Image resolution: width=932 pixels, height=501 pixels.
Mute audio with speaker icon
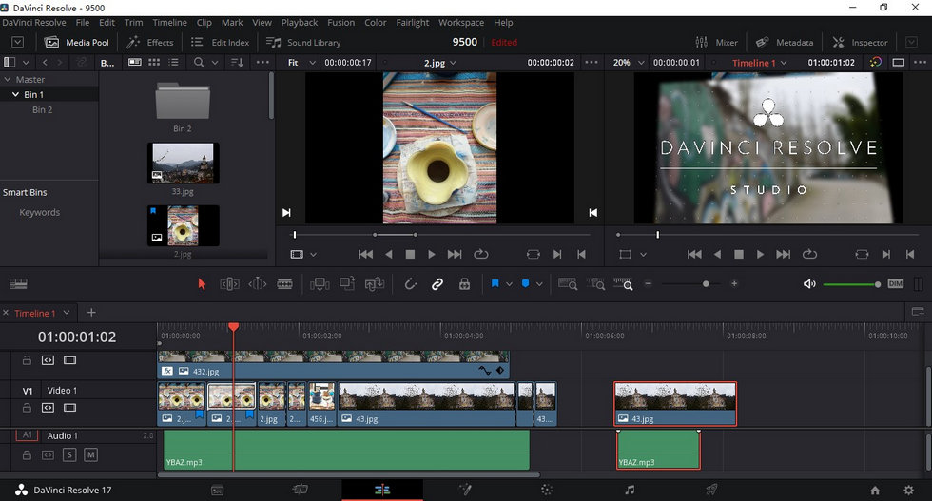[809, 284]
